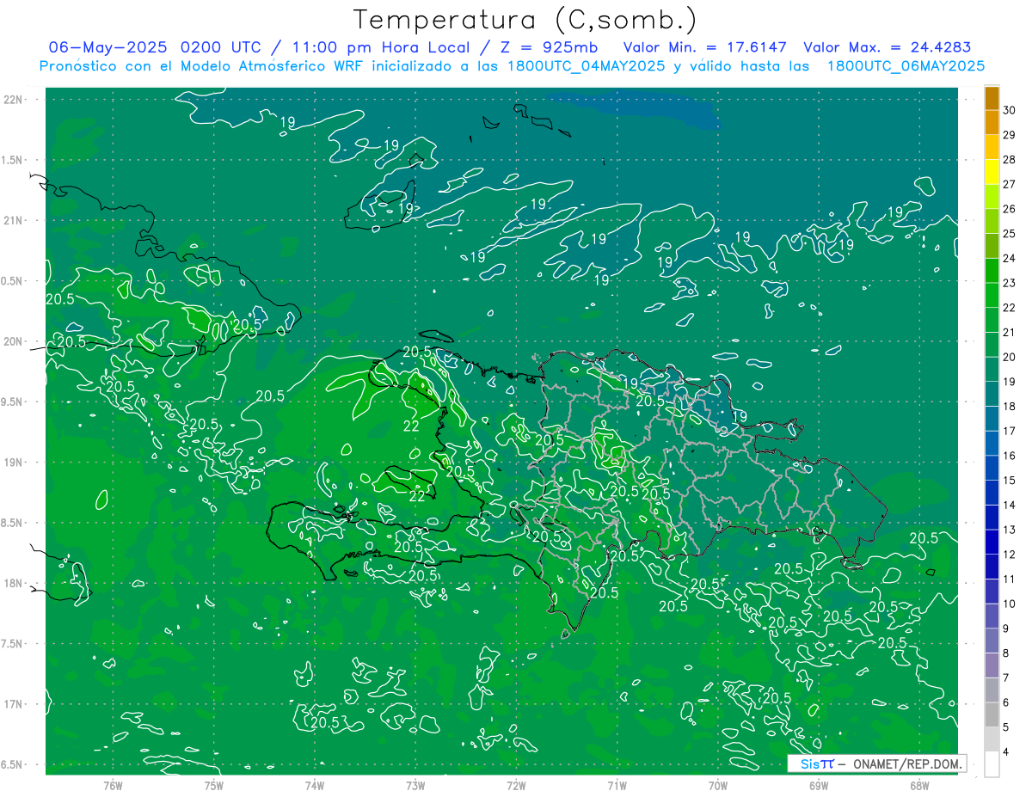Click the dark blue legend swatch between 12 and 13
Viewport: 1032px width, 797px height.
(x=992, y=543)
